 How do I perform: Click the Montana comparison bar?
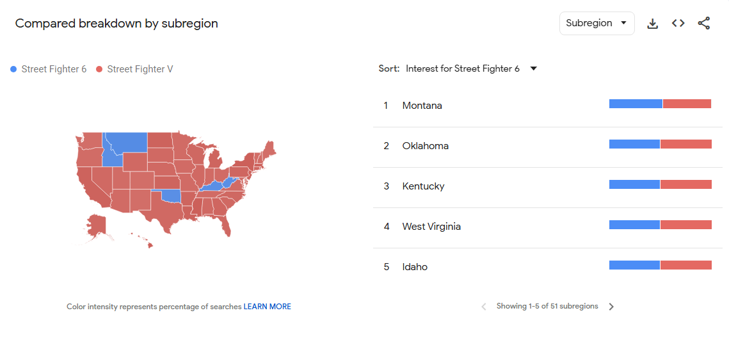click(660, 104)
